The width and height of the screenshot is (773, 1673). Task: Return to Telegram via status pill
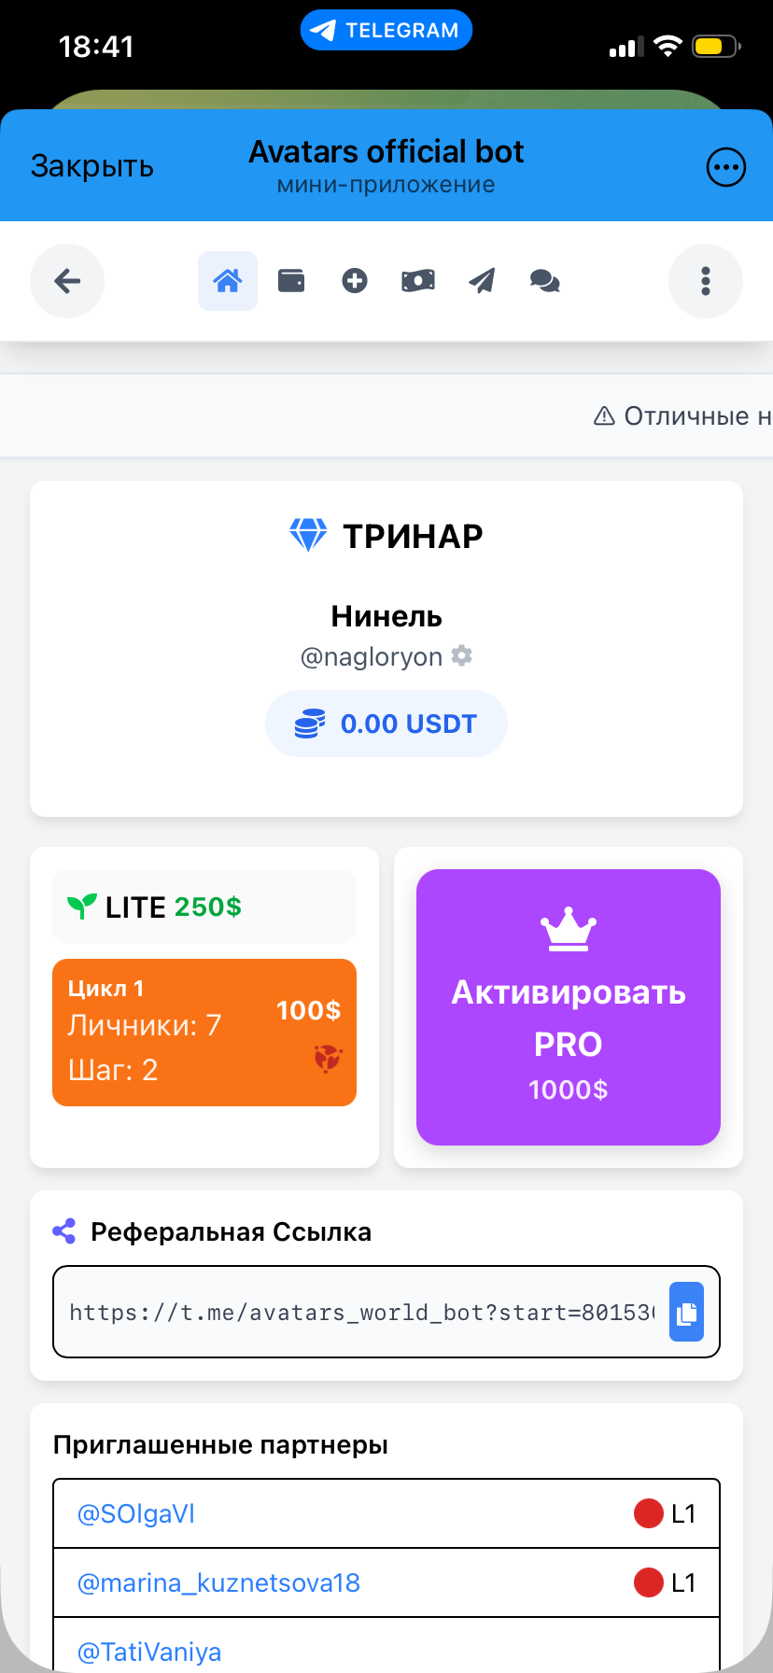coord(386,31)
